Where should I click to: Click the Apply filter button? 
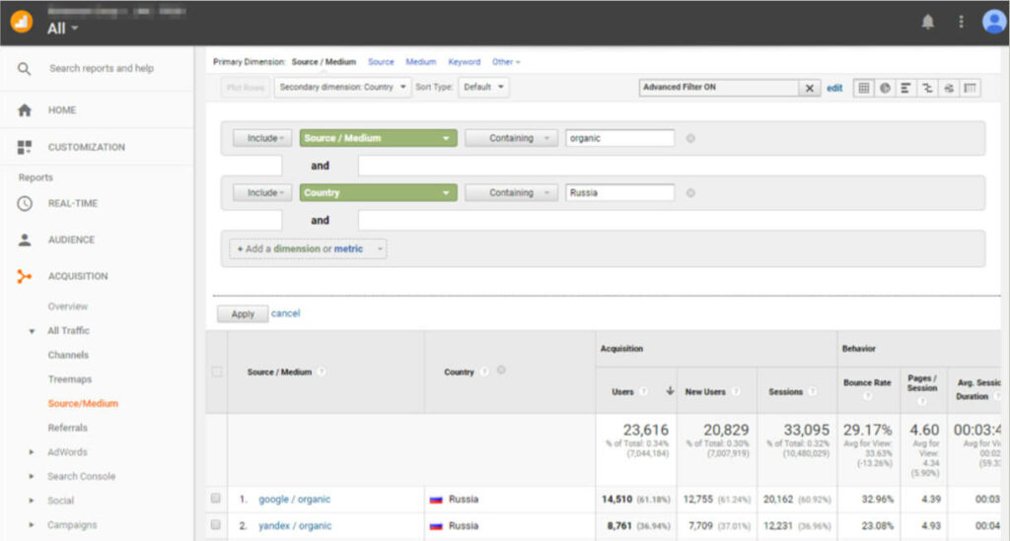243,314
